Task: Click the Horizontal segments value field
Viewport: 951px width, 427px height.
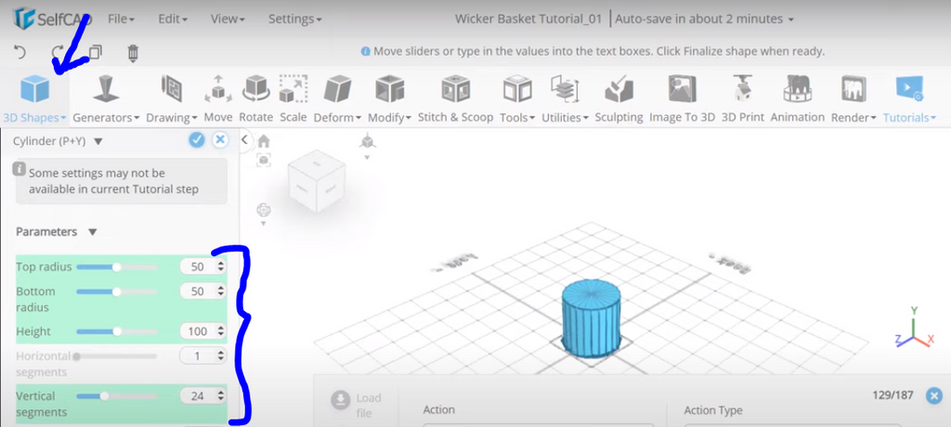Action: [202, 356]
